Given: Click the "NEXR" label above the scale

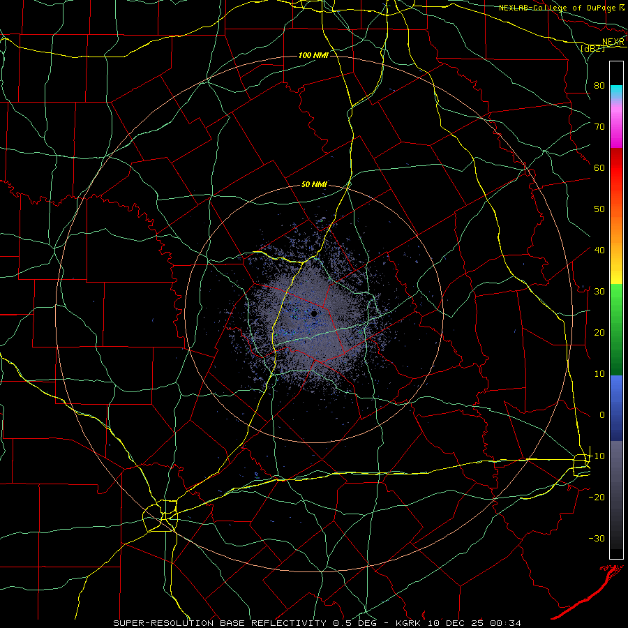Looking at the screenshot, I should (613, 42).
